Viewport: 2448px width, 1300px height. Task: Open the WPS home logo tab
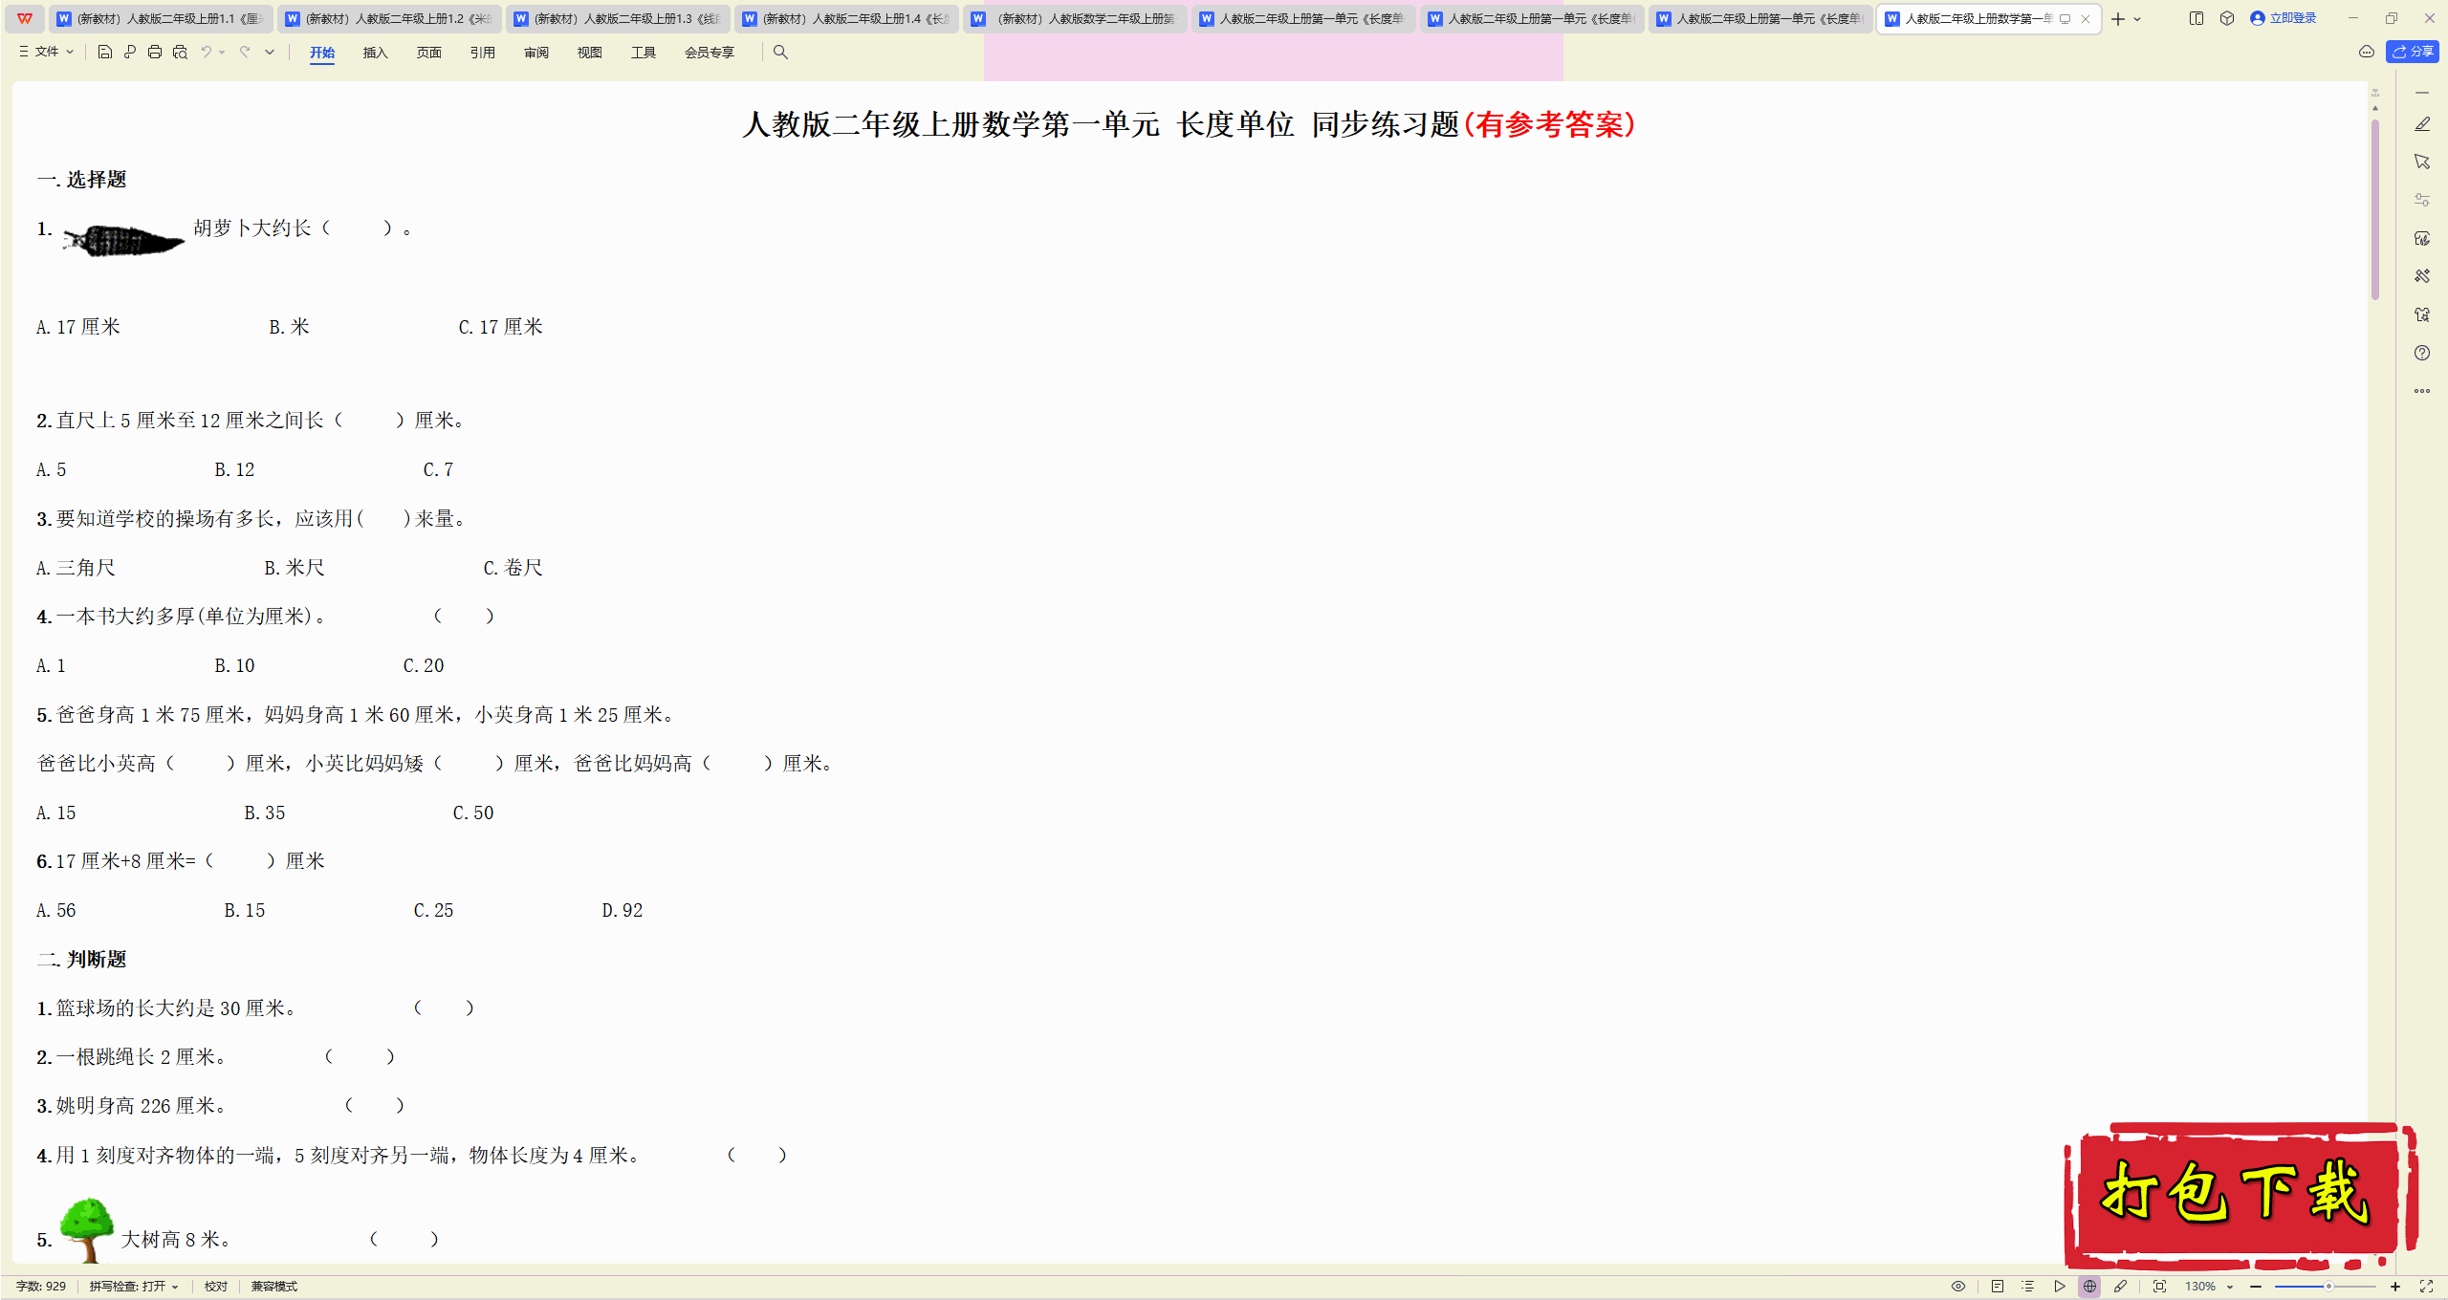25,18
